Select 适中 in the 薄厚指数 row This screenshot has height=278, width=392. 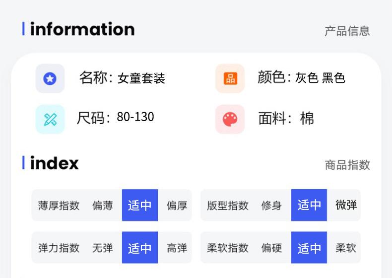(140, 206)
